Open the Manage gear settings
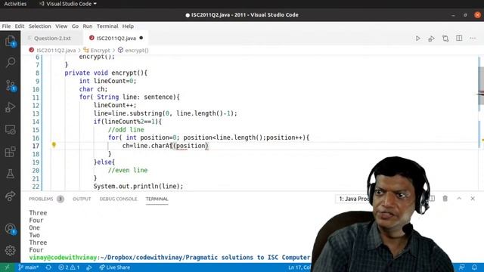The height and width of the screenshot is (272, 484). (x=10, y=250)
